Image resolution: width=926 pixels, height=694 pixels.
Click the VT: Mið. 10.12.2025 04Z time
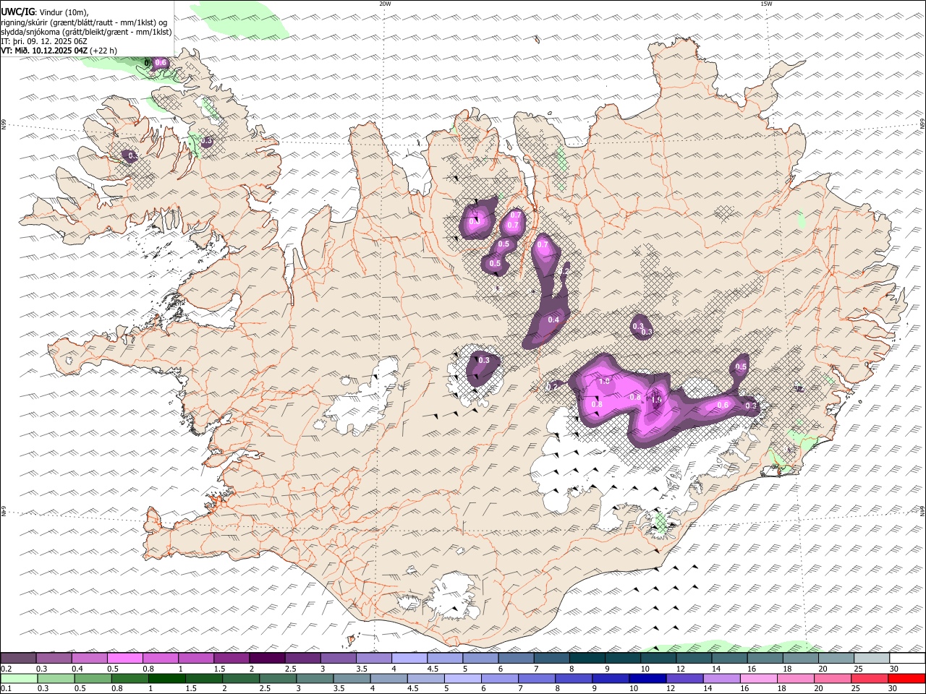click(x=45, y=51)
